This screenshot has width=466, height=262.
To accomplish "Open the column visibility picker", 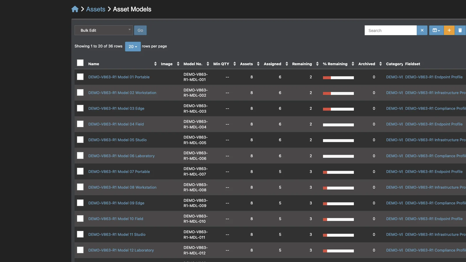I will click(436, 30).
